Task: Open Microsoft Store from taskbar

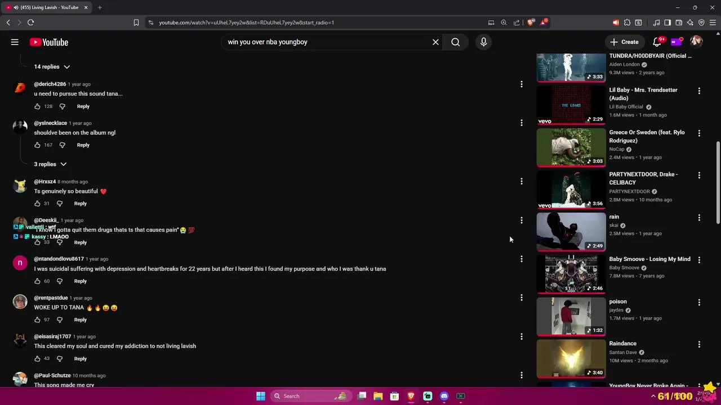Action: point(394,396)
